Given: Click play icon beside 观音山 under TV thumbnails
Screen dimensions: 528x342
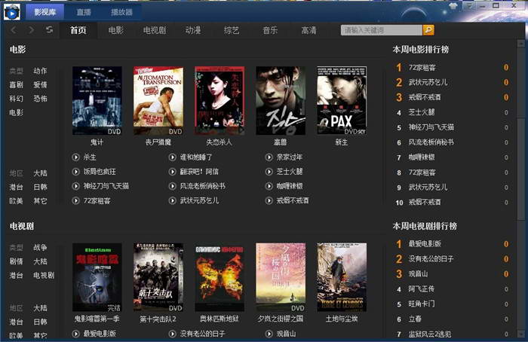Looking at the screenshot, I should [269, 334].
